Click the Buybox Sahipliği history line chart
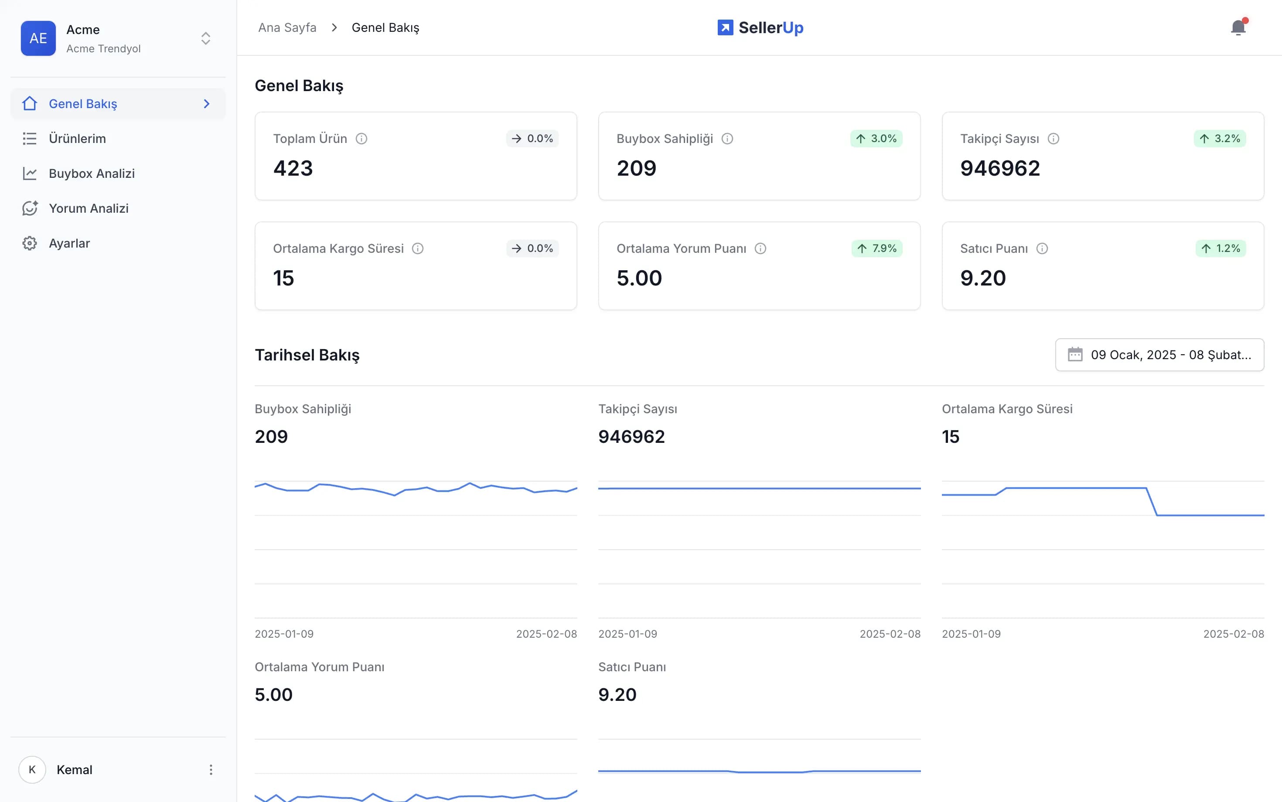This screenshot has width=1282, height=802. coord(416,549)
